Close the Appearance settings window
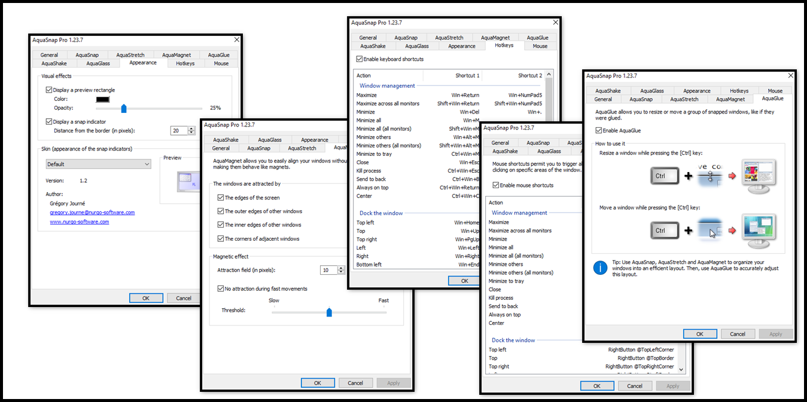 pyautogui.click(x=236, y=39)
